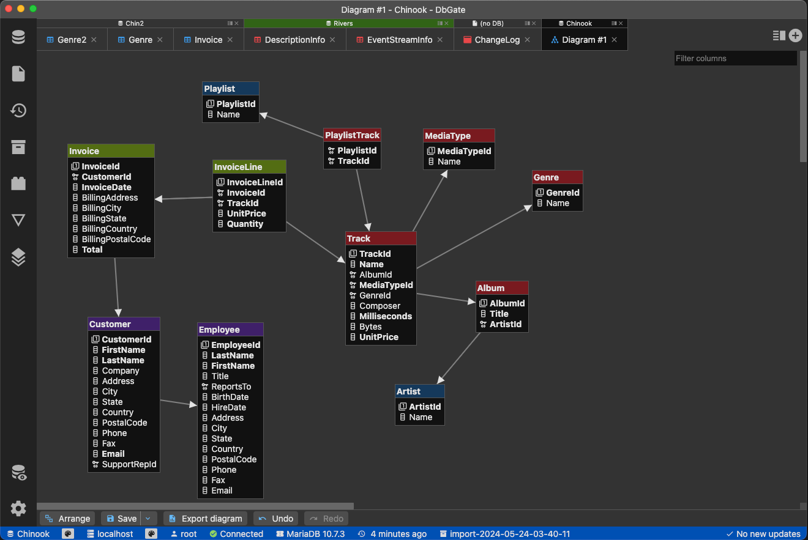
Task: Open the query history sidebar icon
Action: click(x=18, y=111)
